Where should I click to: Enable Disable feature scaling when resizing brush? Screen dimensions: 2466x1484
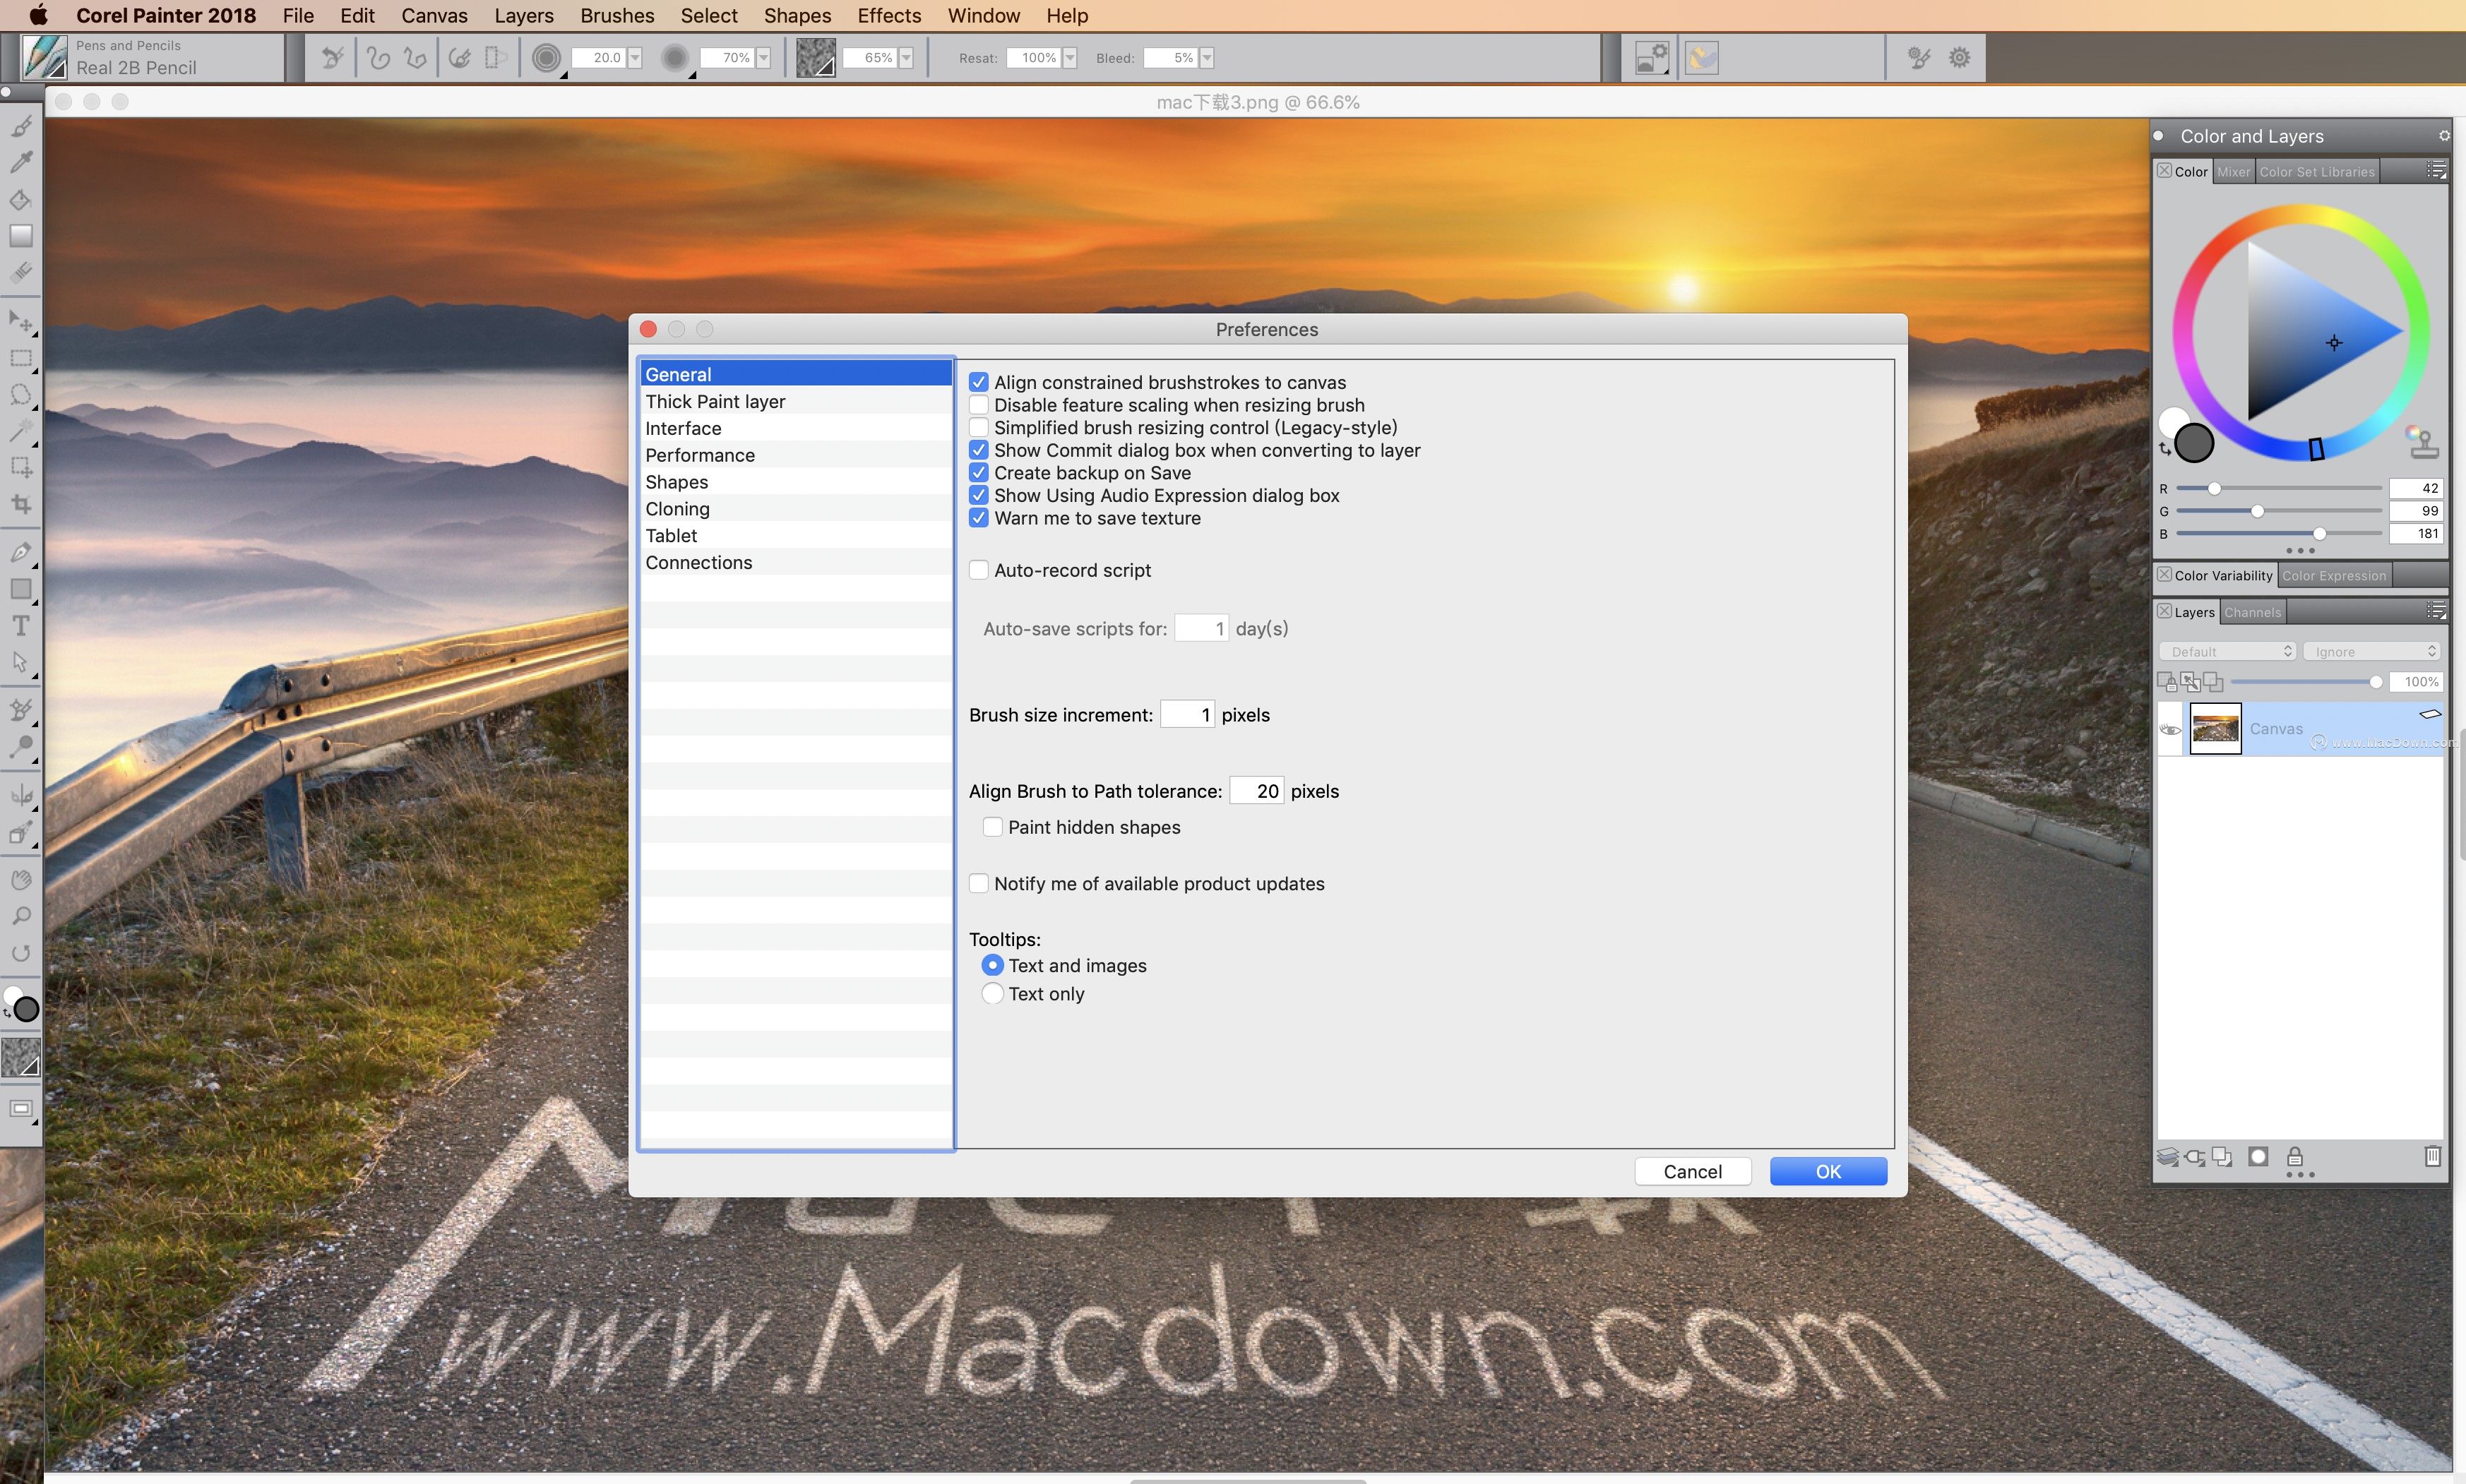(x=979, y=405)
